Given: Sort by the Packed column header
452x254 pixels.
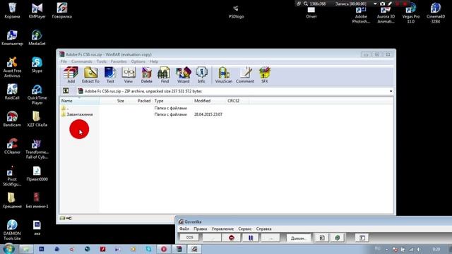Looking at the screenshot, I should point(139,101).
